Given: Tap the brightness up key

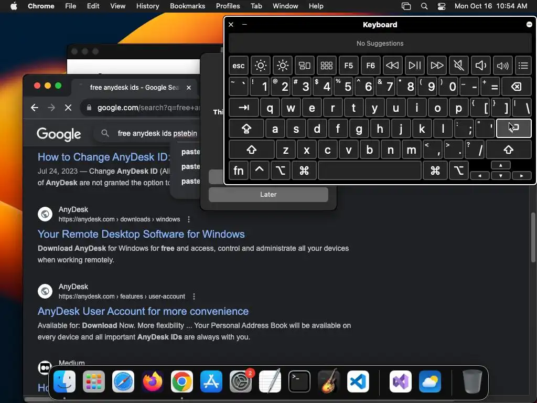Looking at the screenshot, I should 283,66.
